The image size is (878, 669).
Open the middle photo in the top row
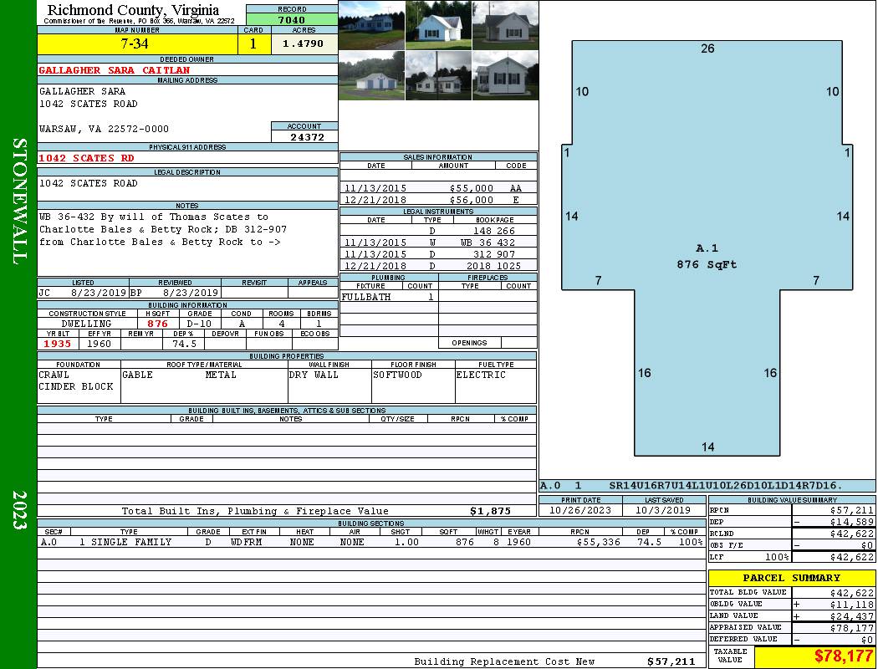click(437, 25)
